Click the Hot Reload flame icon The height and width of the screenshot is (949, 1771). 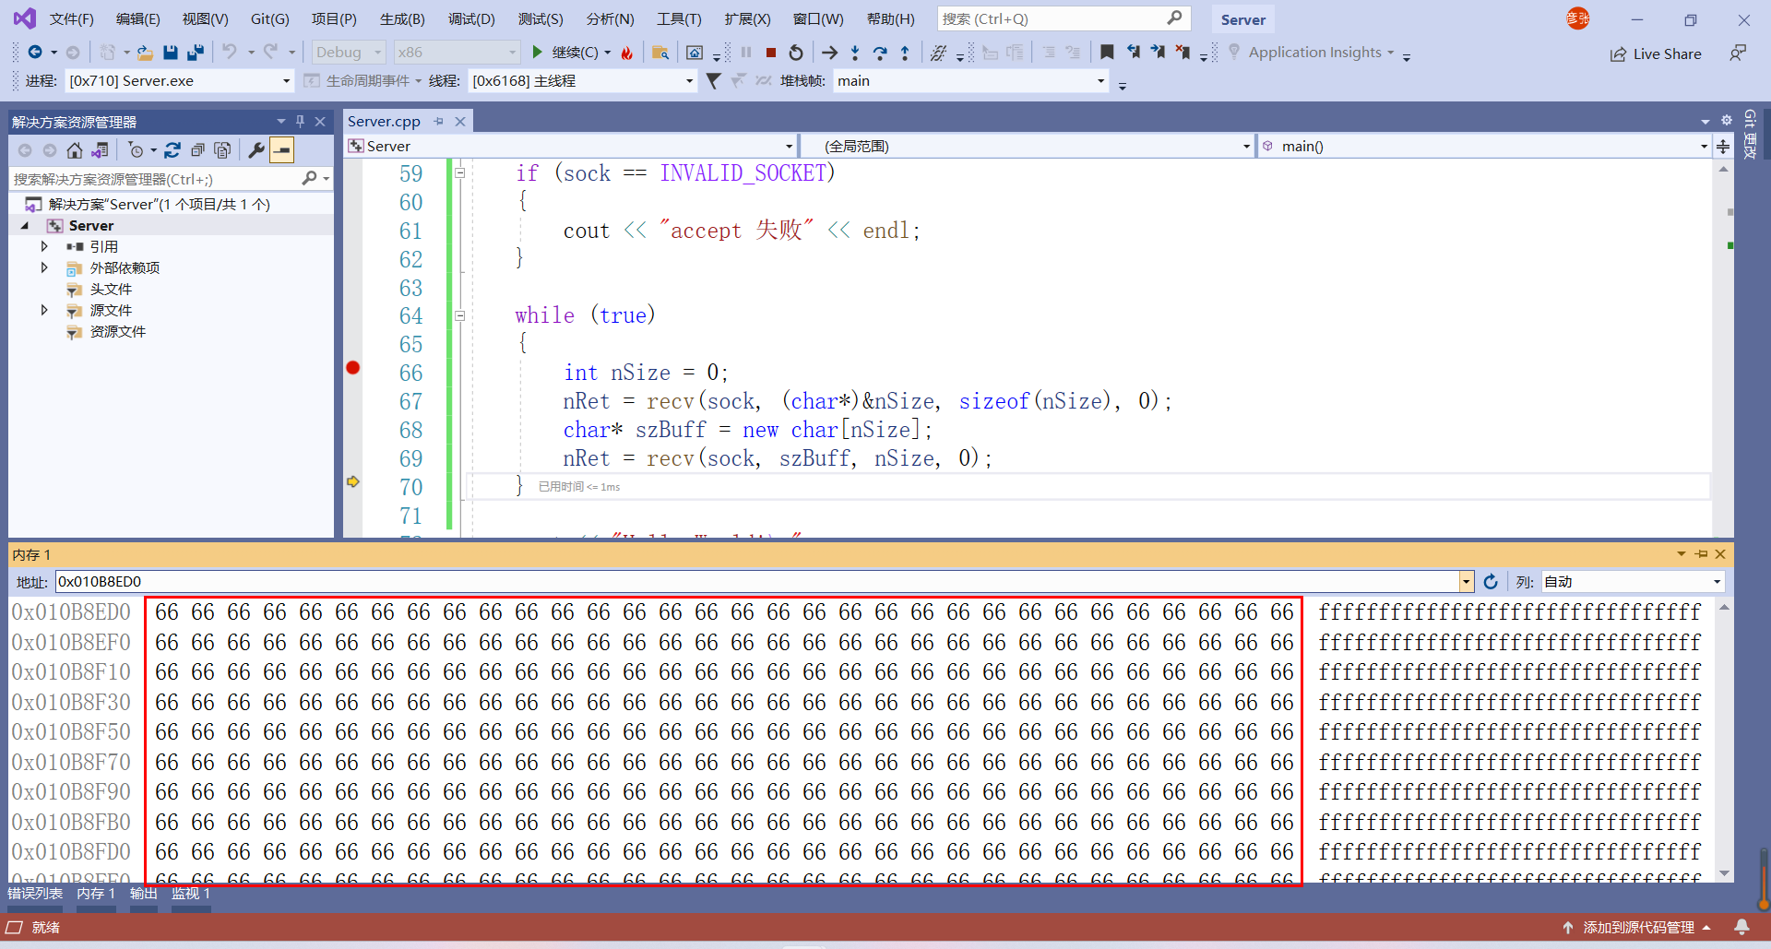627,53
